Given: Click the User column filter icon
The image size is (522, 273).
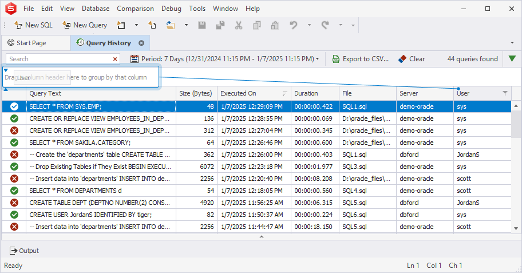Looking at the screenshot, I should point(505,93).
